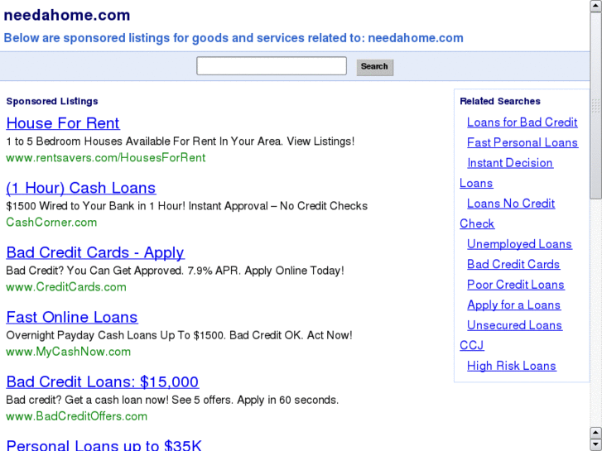Click the Search button

click(375, 67)
